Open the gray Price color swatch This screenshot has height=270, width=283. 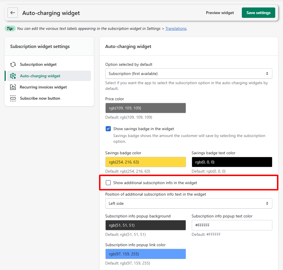[145, 108]
